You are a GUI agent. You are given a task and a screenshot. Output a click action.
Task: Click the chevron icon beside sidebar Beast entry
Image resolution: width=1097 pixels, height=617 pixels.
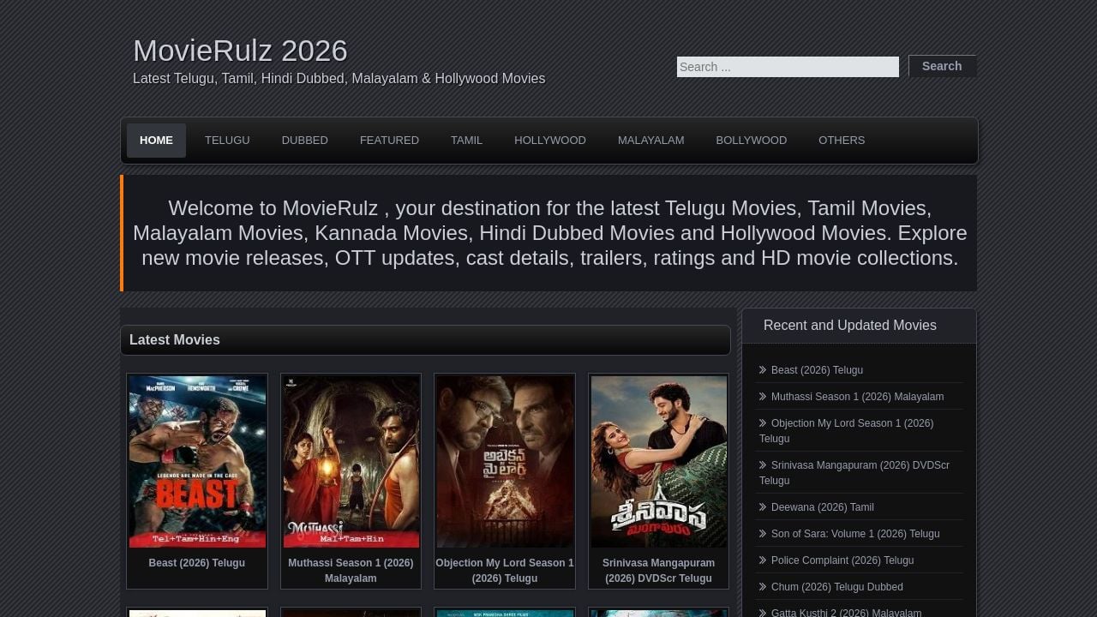coord(763,370)
